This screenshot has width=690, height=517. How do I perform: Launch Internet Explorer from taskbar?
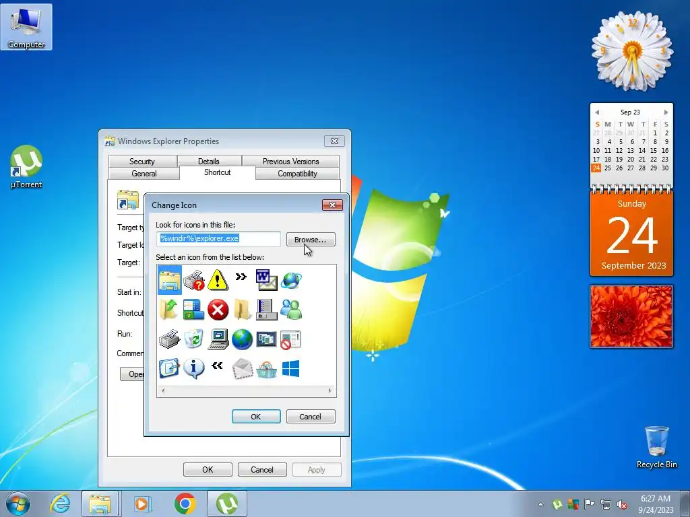[x=60, y=504]
